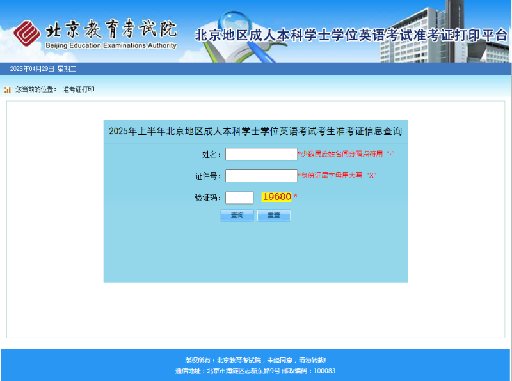Viewport: 512px width, 381px height.
Task: Open the 准考证打印 breadcrumb item
Action: click(79, 89)
